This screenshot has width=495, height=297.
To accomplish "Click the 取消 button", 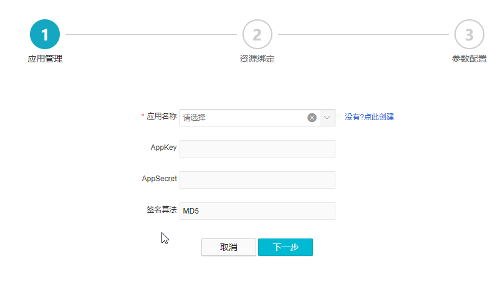I will (229, 247).
